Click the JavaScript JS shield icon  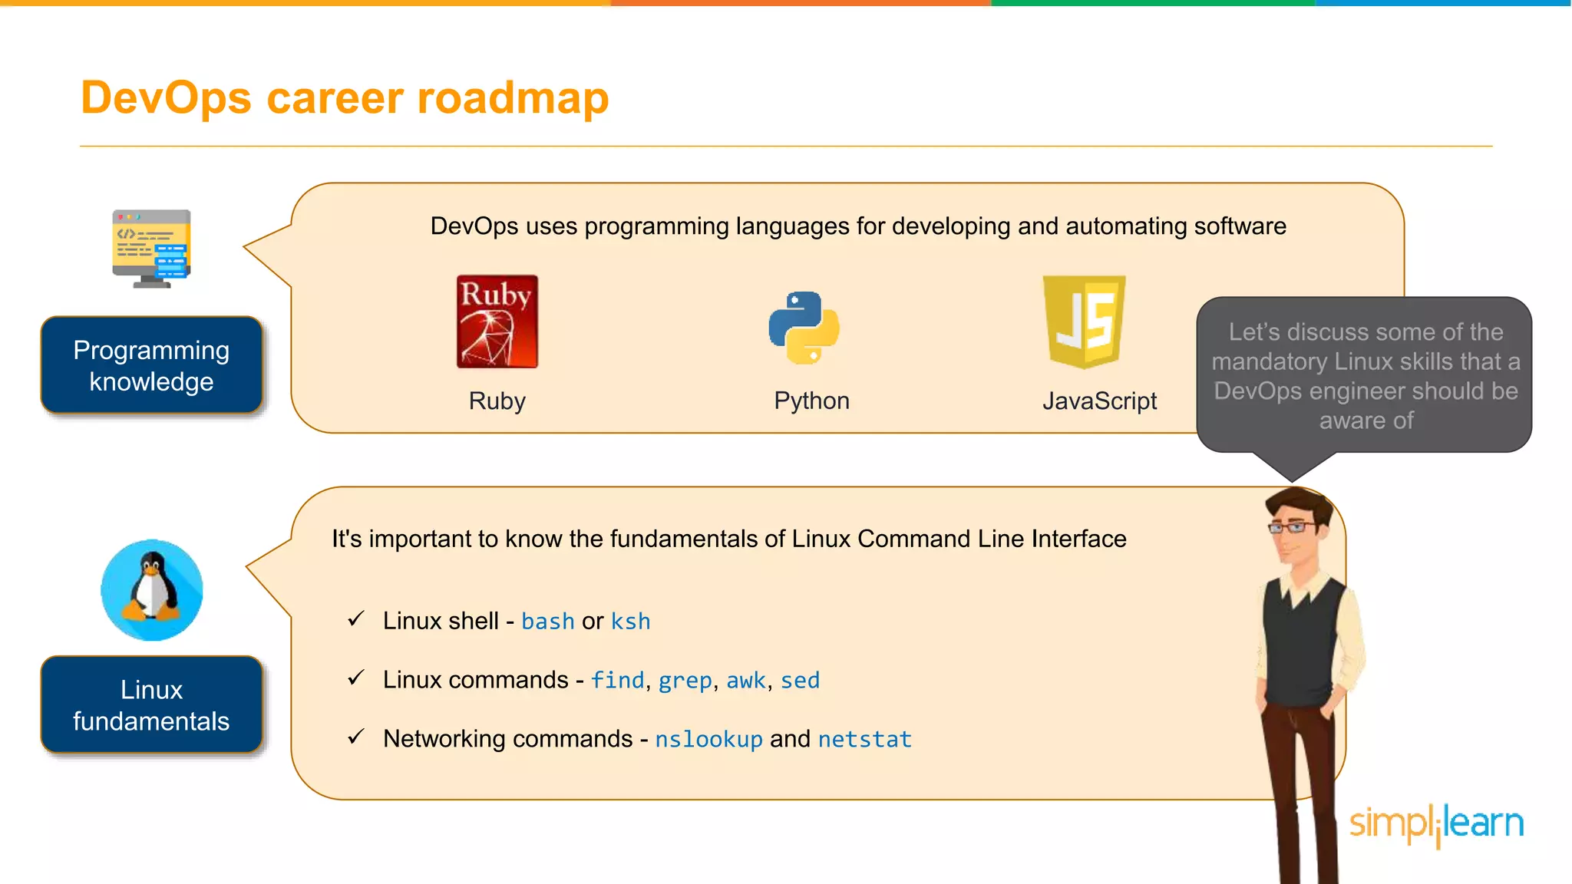pos(1084,322)
